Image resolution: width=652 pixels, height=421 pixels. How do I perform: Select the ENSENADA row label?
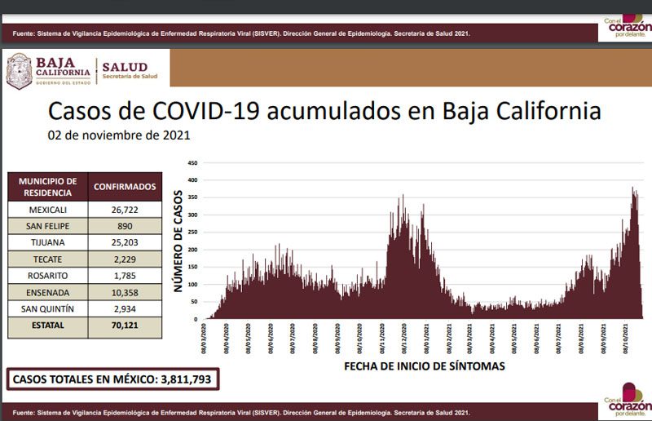point(48,293)
